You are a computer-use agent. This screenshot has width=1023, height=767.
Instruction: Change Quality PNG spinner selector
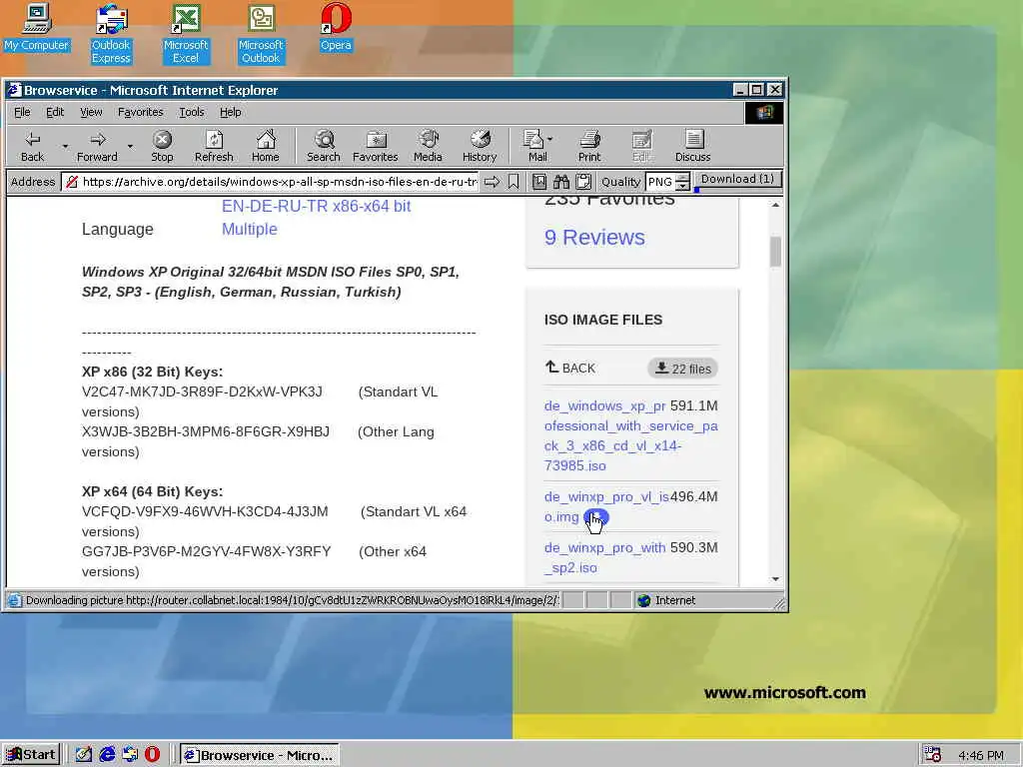pos(682,182)
